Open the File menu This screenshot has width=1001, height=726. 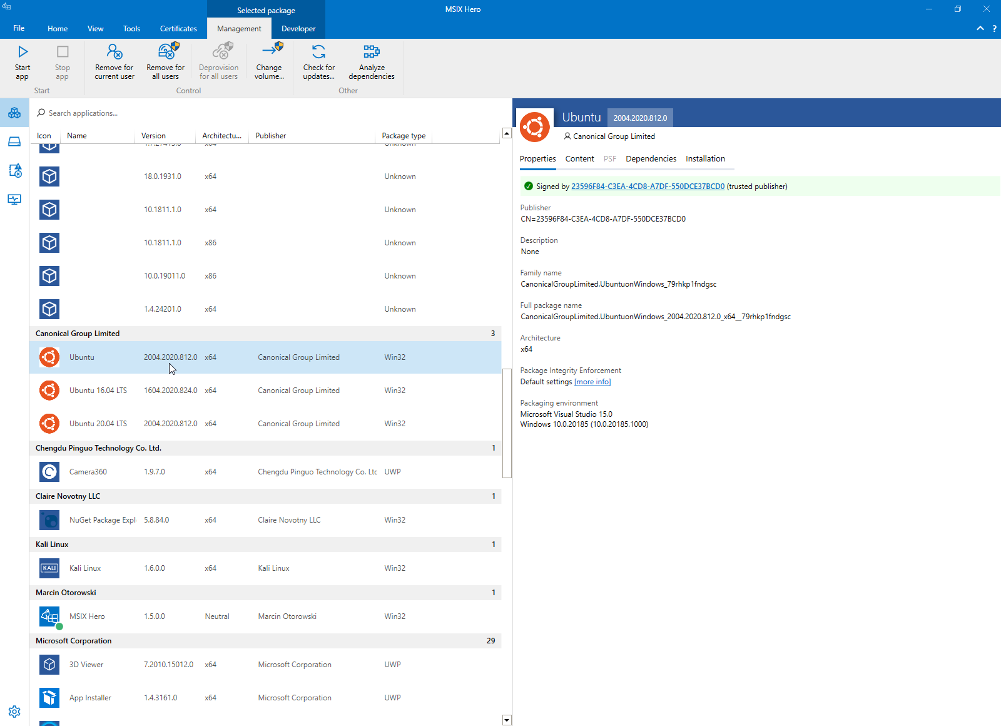point(19,28)
